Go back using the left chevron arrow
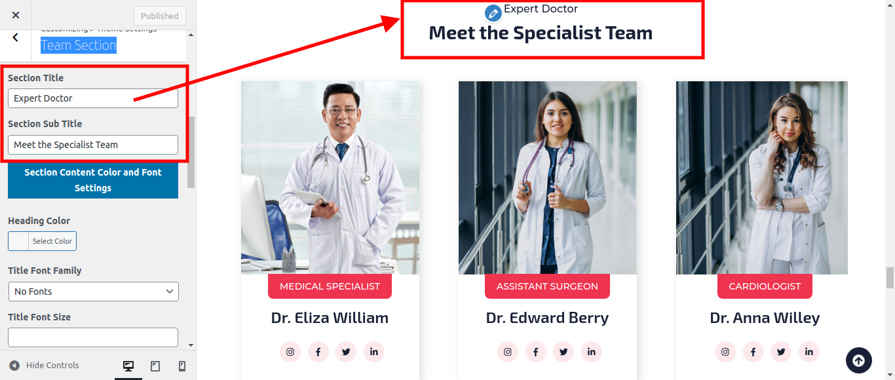Screen dimensions: 895x380 point(16,38)
